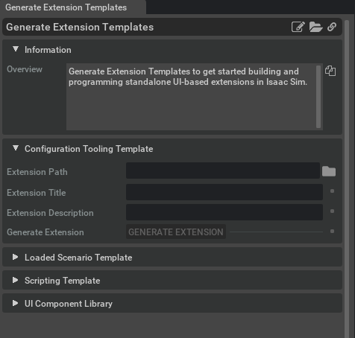Screen dimensions: 355x338
Task: Focus the Extension Title input field
Action: [x=224, y=192]
